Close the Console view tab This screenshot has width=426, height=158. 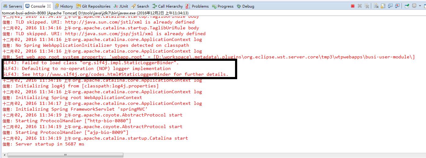pos(49,6)
